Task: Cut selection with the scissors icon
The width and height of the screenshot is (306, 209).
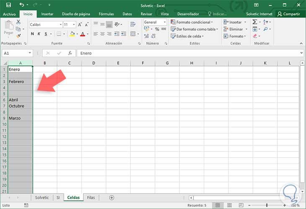Action: pos(18,22)
